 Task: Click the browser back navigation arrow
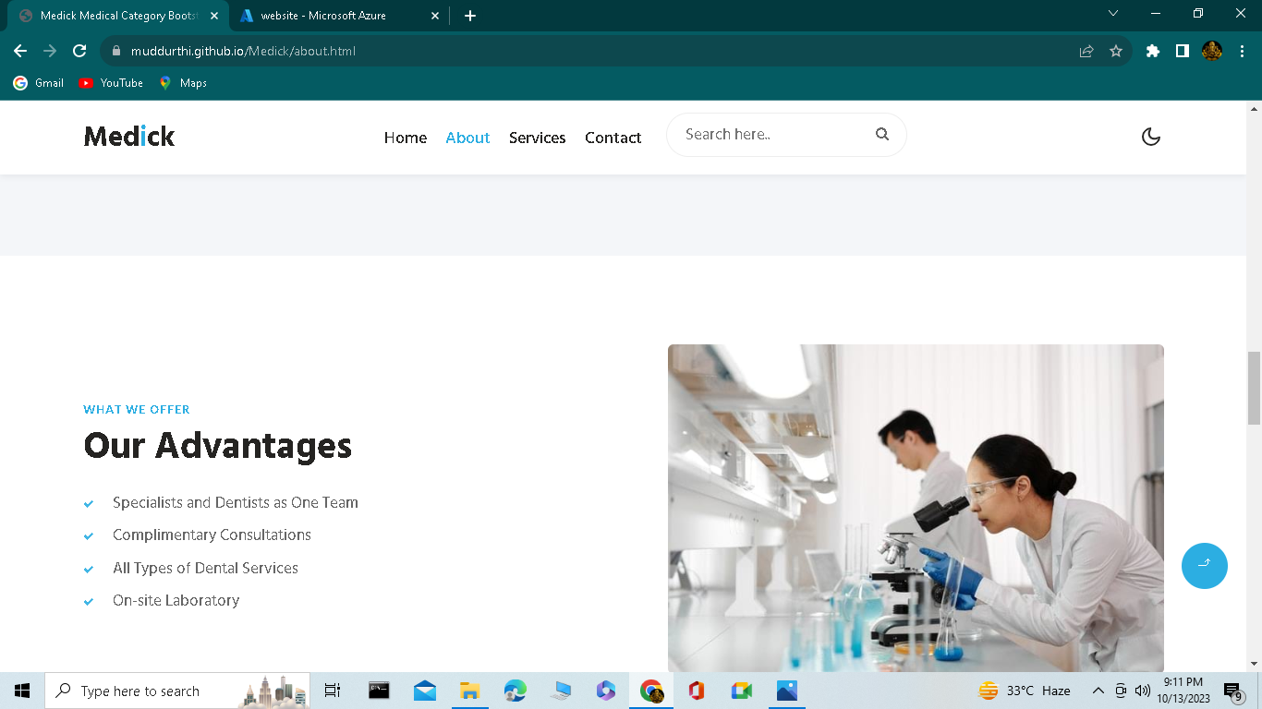(19, 51)
